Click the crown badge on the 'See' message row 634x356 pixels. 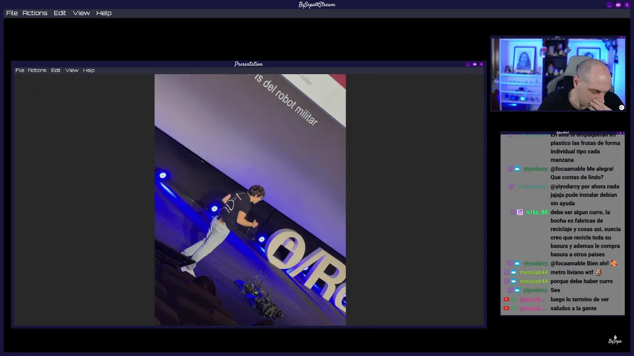click(x=517, y=290)
